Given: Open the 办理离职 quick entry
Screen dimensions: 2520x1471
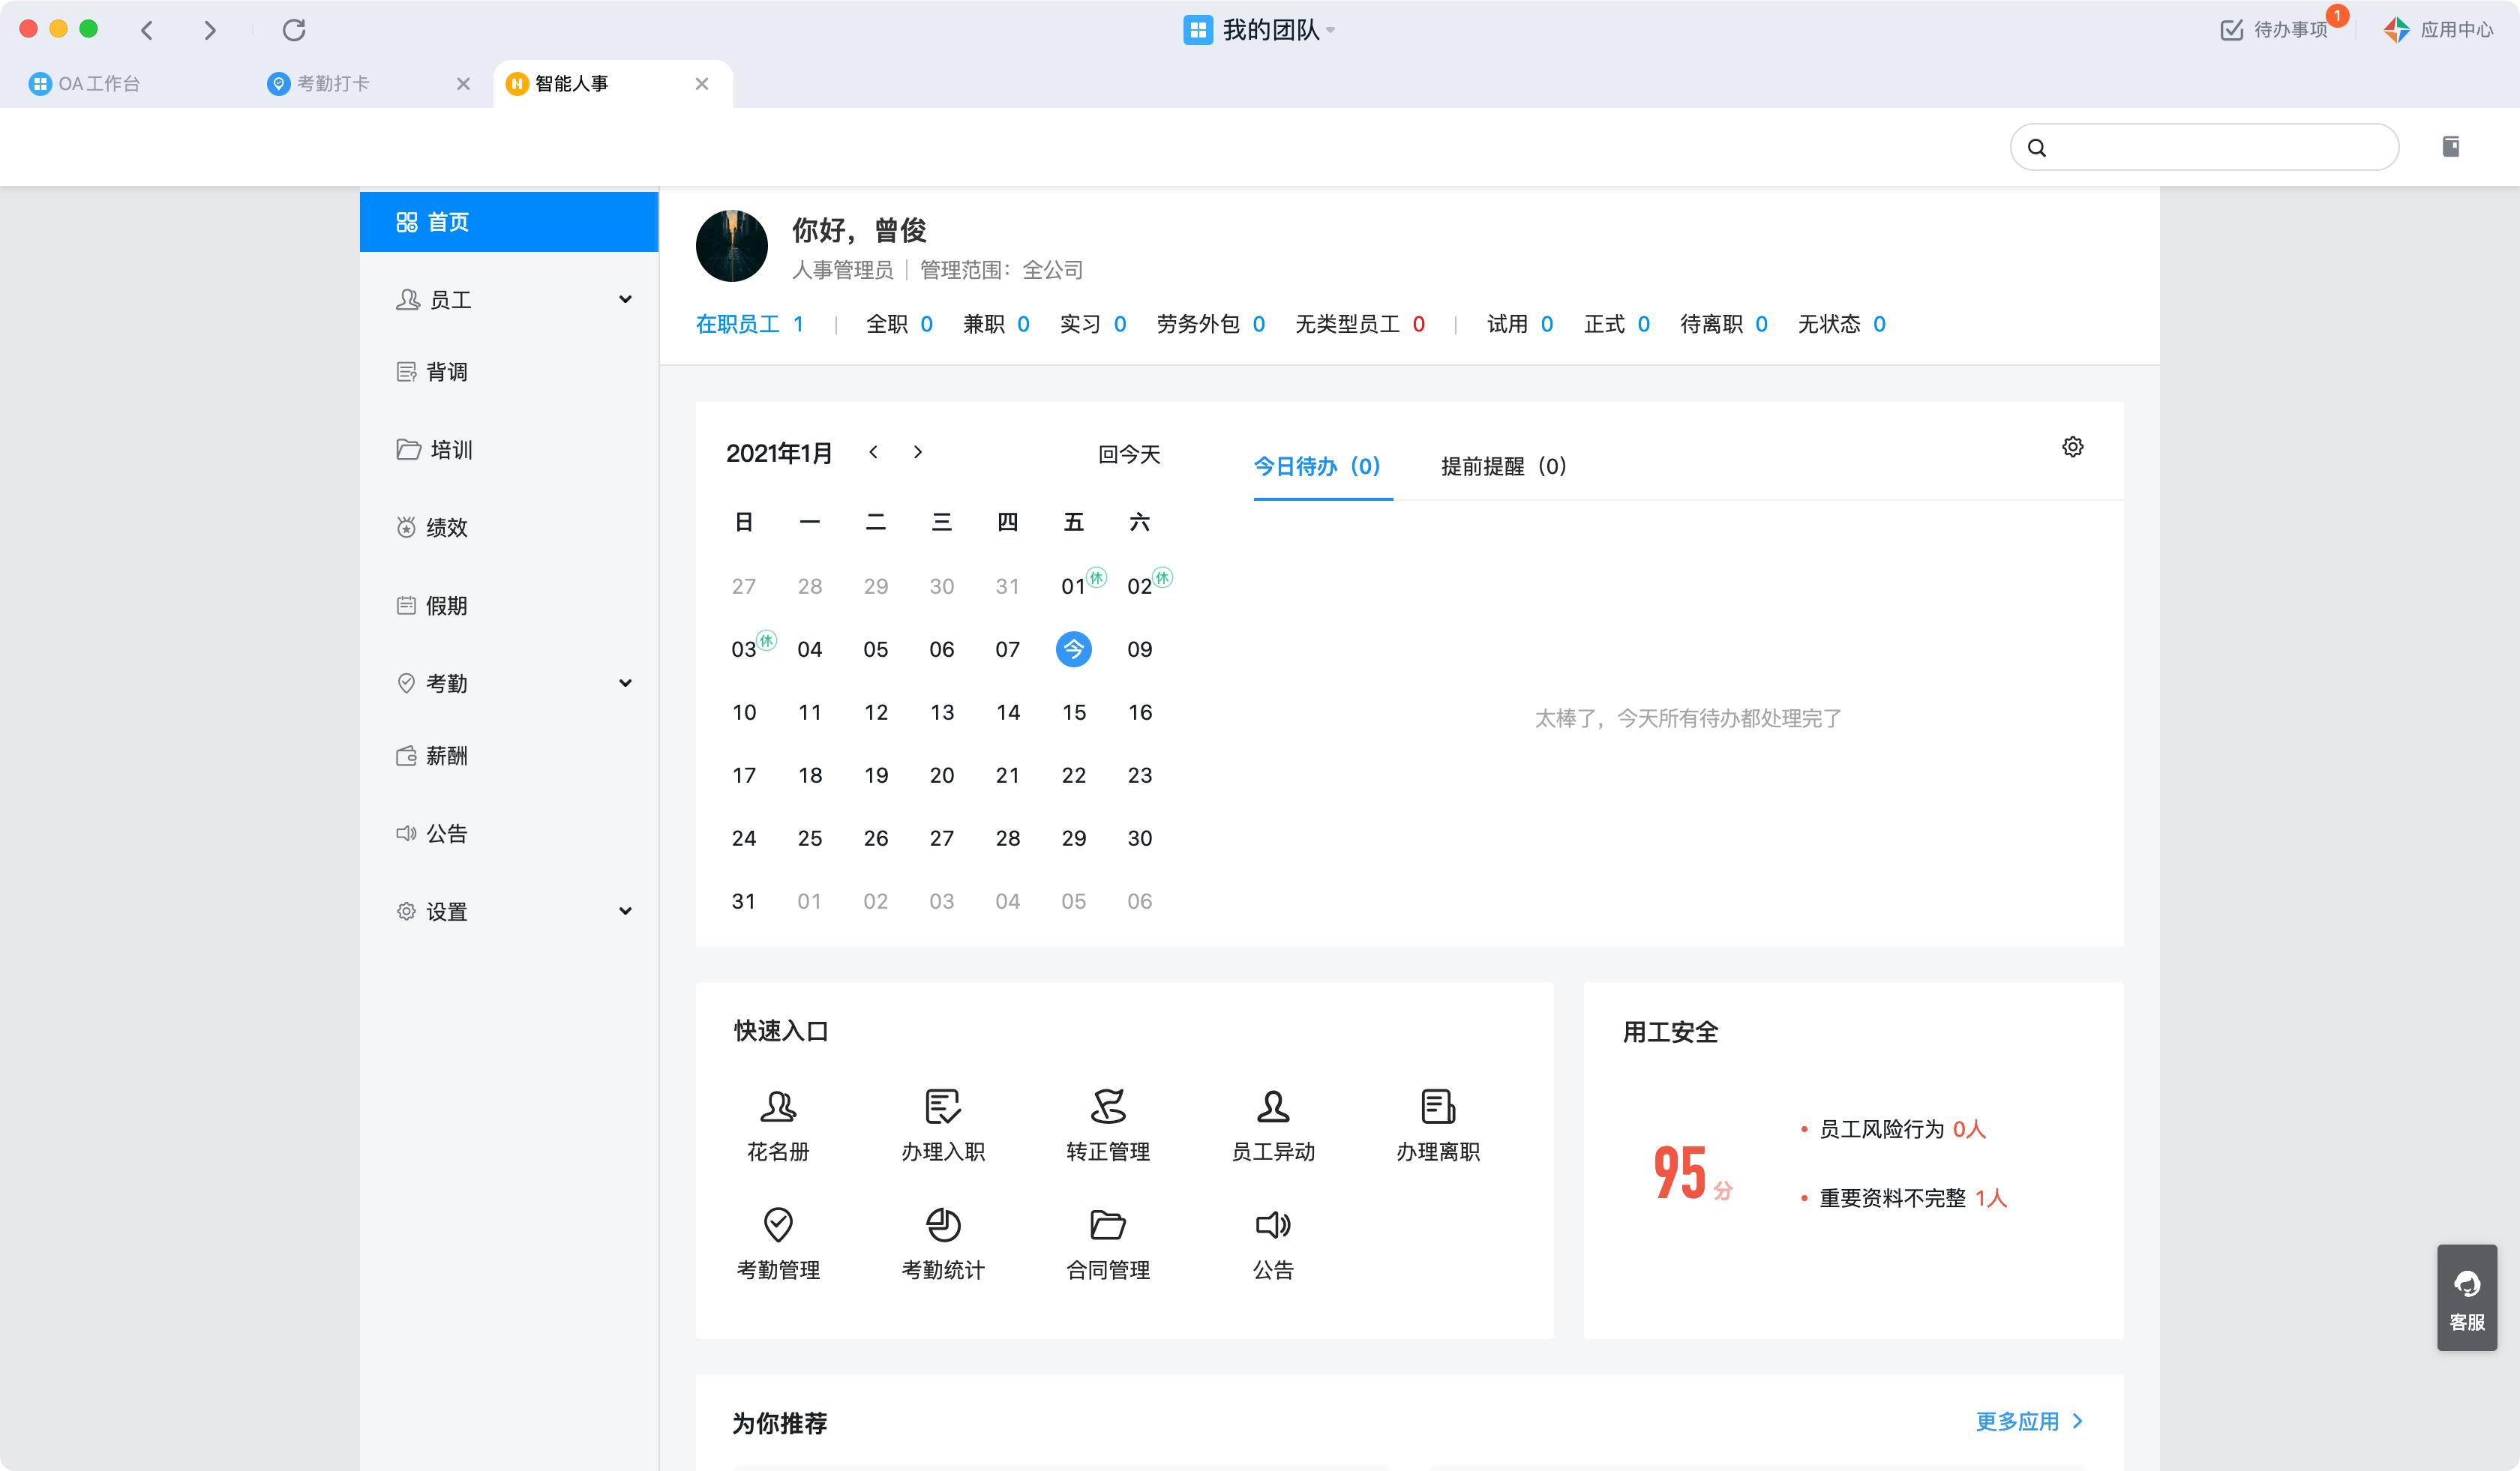Looking at the screenshot, I should tap(1437, 1107).
